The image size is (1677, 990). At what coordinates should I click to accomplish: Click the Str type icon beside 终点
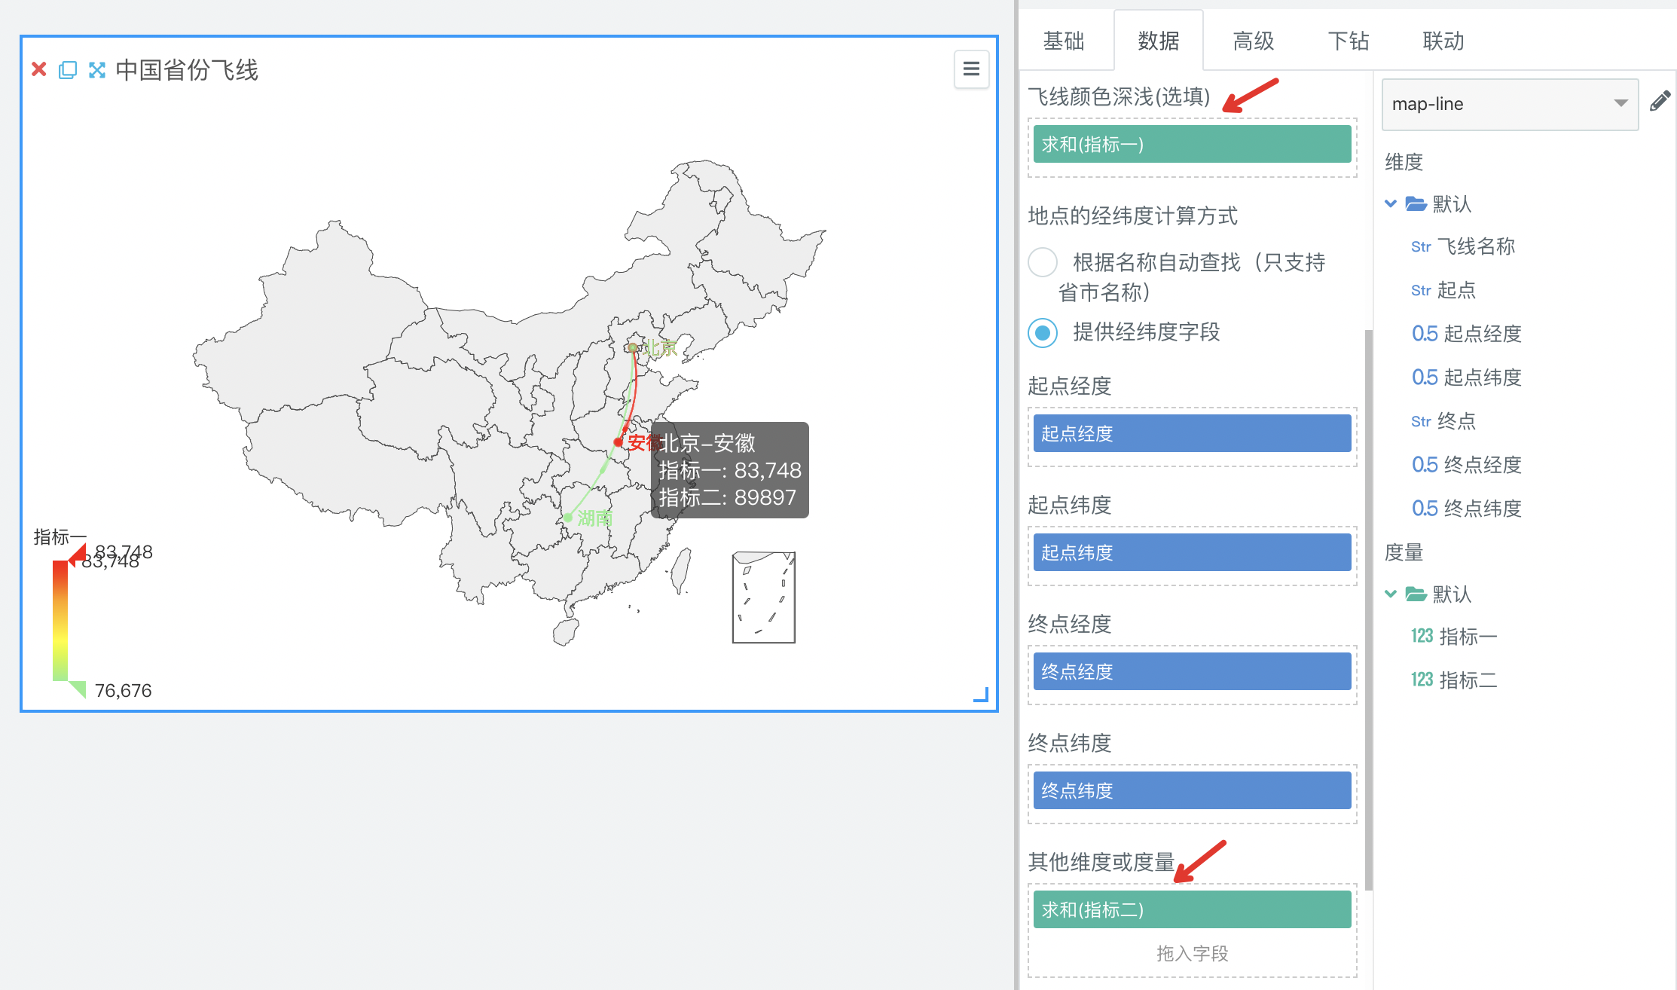(1421, 422)
